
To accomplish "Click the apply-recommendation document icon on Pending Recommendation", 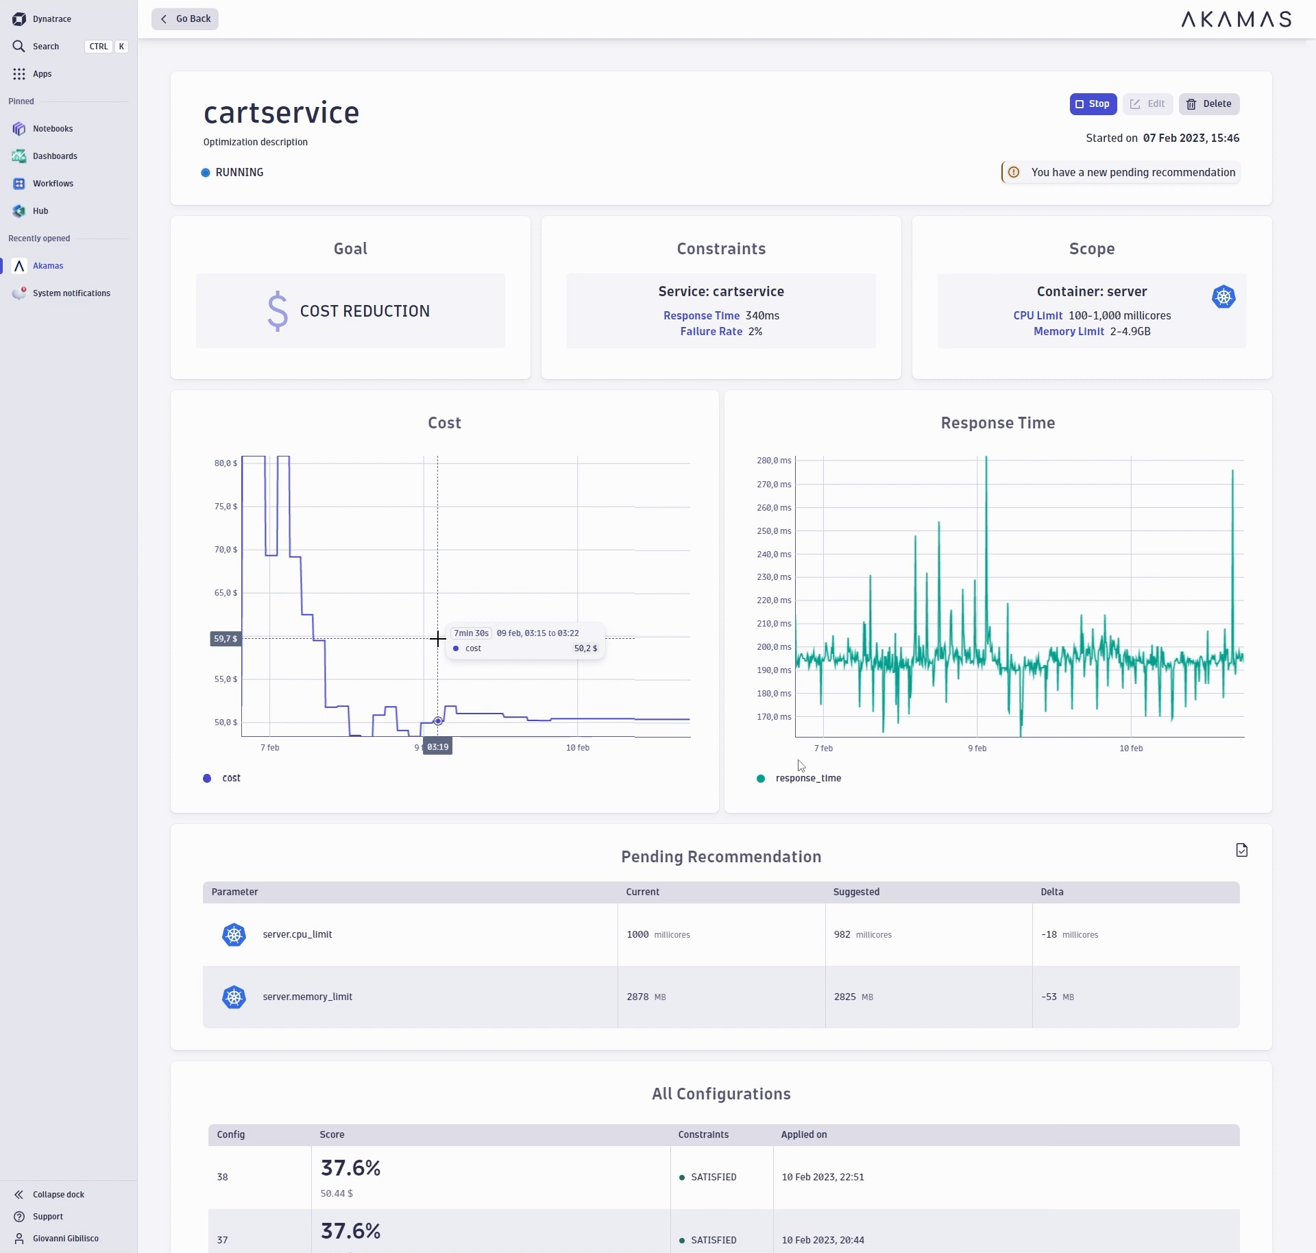I will click(x=1241, y=849).
